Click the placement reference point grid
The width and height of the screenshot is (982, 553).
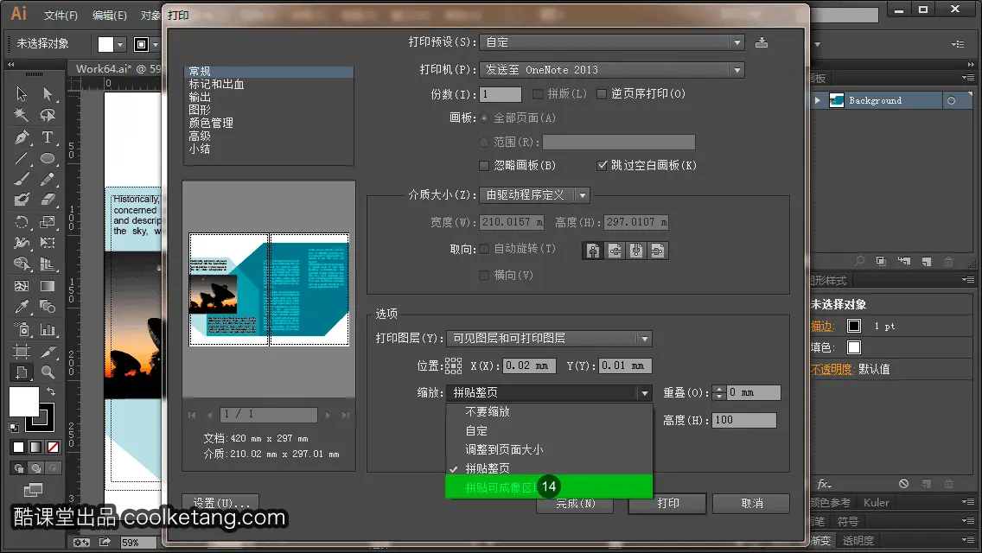click(x=454, y=365)
